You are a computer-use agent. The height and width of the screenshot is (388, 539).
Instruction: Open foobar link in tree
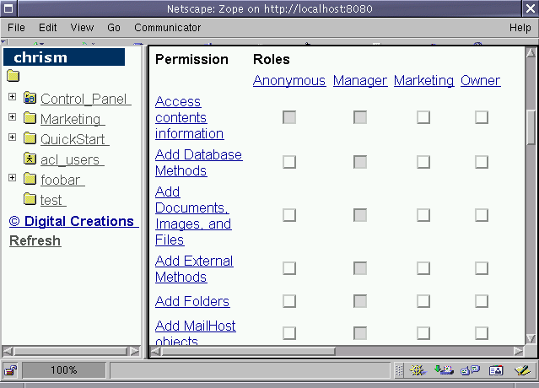click(62, 180)
